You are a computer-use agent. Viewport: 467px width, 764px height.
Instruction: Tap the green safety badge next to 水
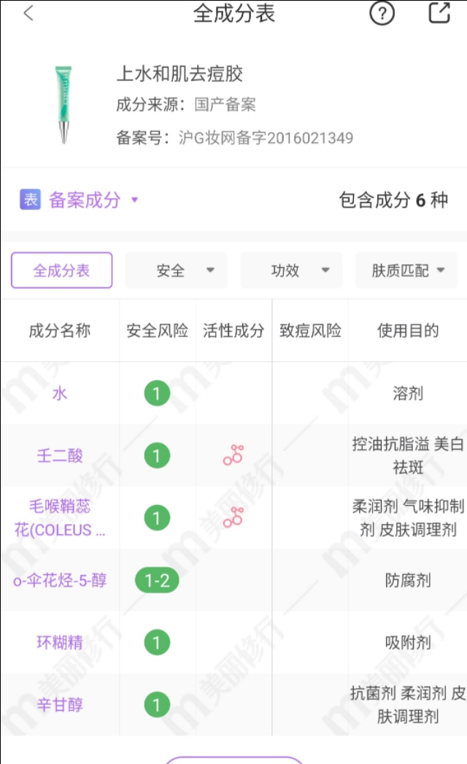156,392
